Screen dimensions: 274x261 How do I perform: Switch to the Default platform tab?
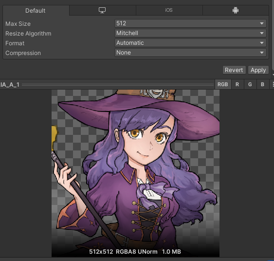pyautogui.click(x=36, y=11)
